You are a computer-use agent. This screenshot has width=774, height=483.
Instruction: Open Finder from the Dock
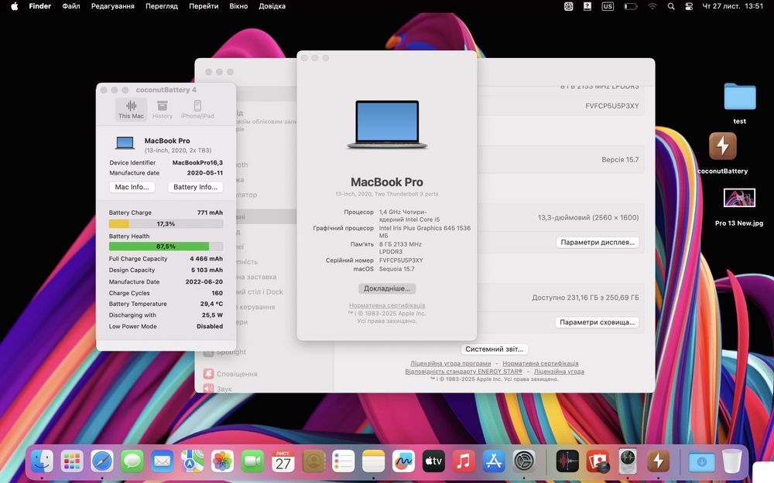pyautogui.click(x=42, y=461)
